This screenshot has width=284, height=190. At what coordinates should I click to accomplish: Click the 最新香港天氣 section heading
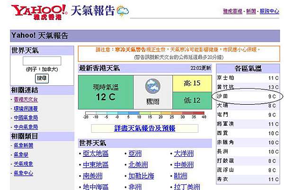click(99, 68)
